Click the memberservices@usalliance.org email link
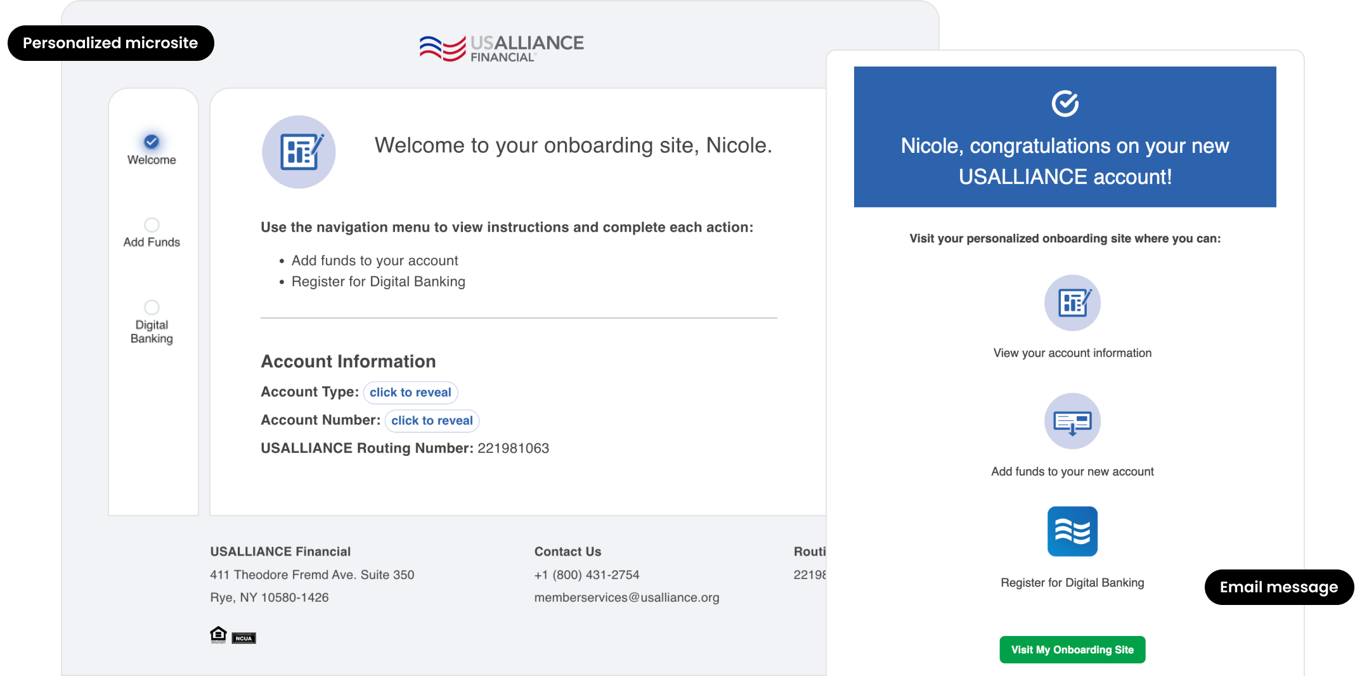The width and height of the screenshot is (1362, 676). (x=626, y=597)
